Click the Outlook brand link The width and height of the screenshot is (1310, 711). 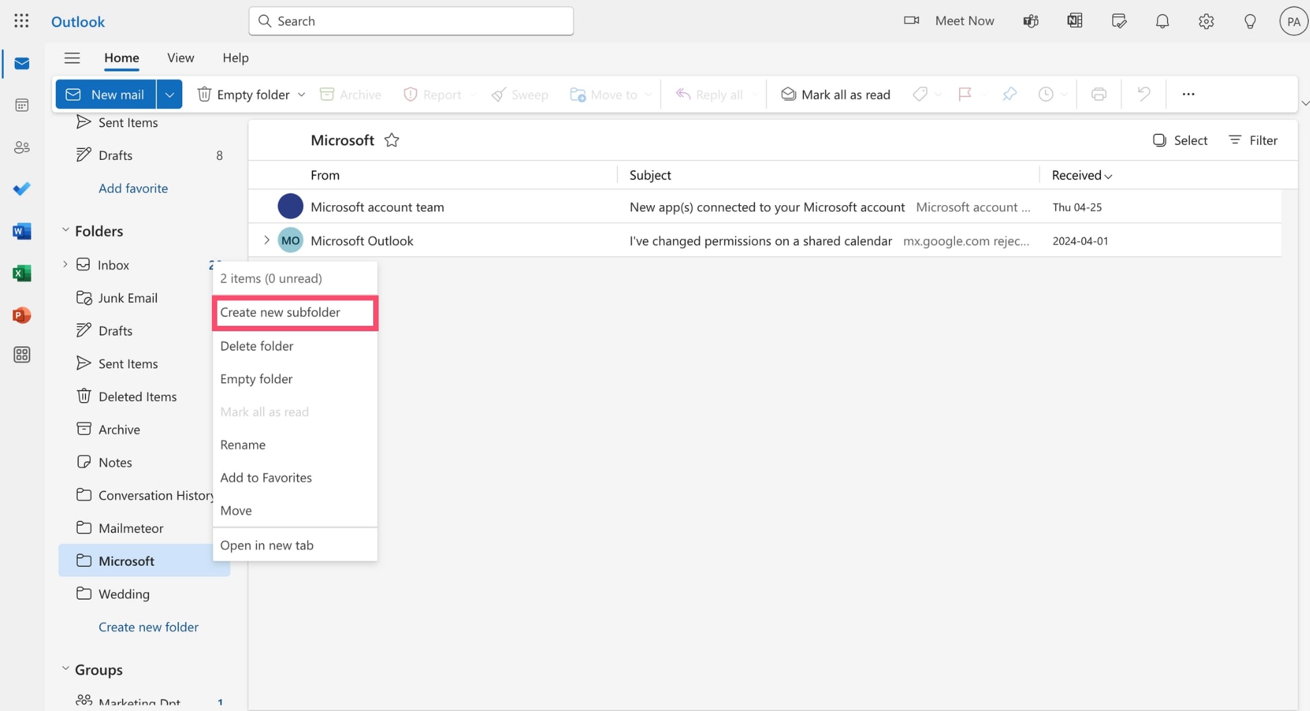pyautogui.click(x=78, y=22)
